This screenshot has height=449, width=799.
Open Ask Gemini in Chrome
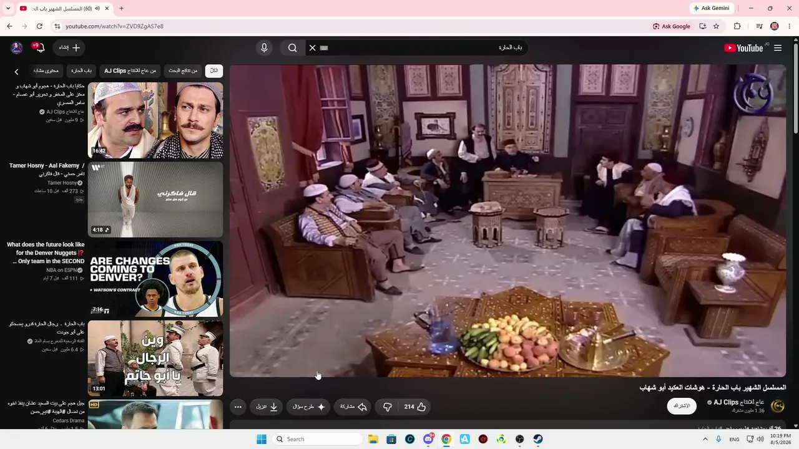[711, 8]
